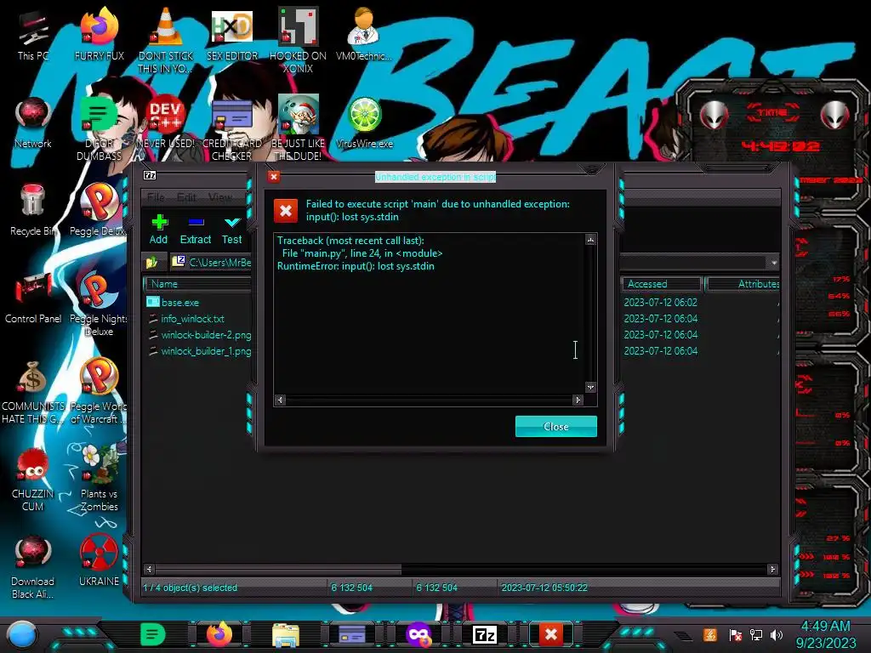The image size is (871, 653).
Task: Open the VM0Technic desktop icon
Action: pos(364,34)
